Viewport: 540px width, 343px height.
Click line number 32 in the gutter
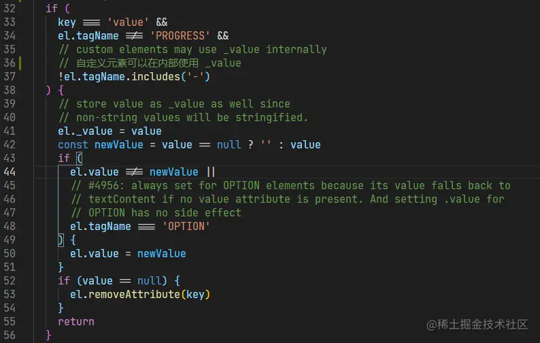click(10, 8)
